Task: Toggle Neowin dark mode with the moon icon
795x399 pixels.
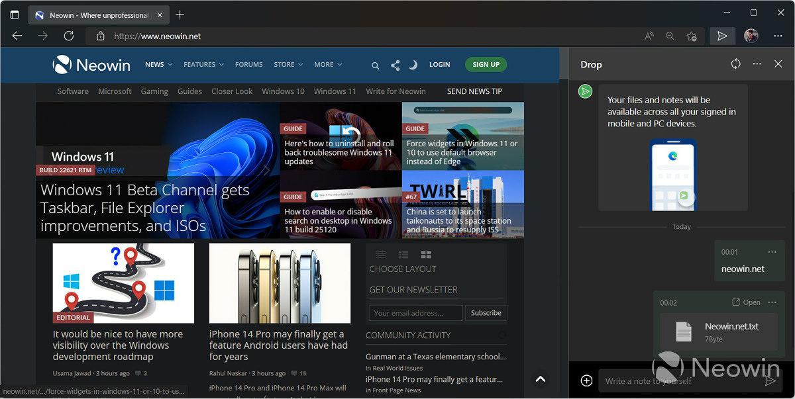Action: click(x=413, y=65)
